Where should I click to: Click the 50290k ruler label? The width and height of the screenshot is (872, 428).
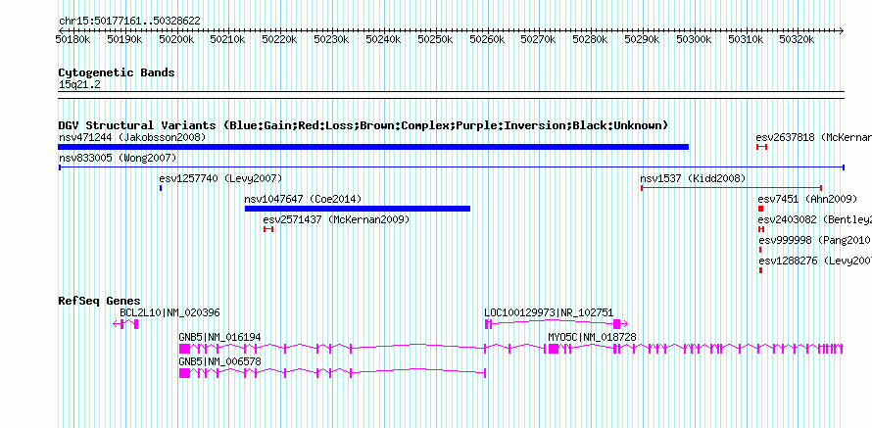pyautogui.click(x=642, y=39)
